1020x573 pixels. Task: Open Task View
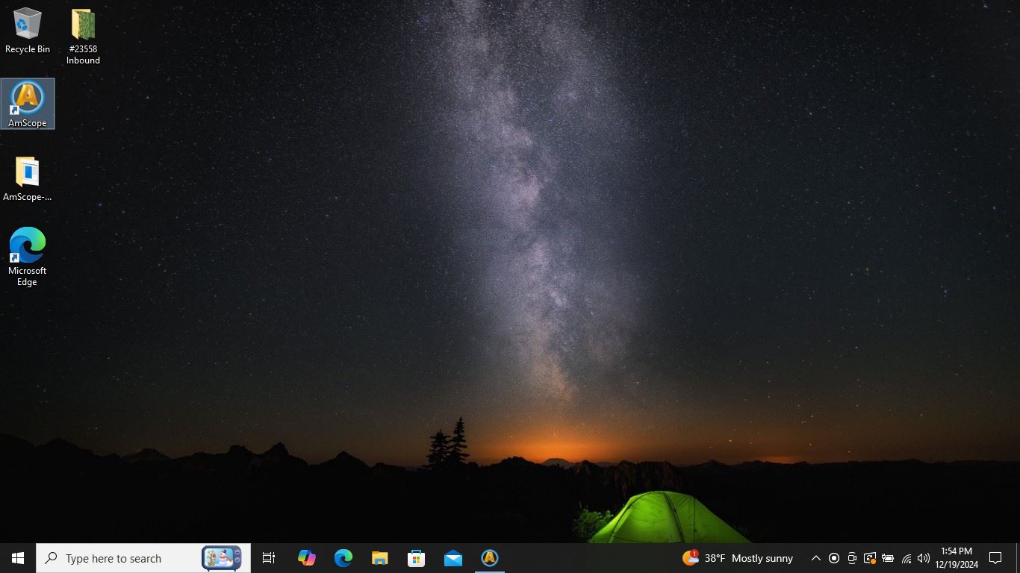tap(269, 558)
